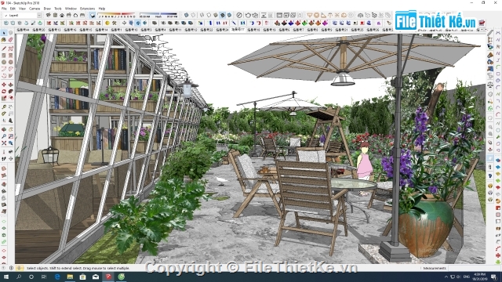Open the View menu
502x282 pixels.
22,9
